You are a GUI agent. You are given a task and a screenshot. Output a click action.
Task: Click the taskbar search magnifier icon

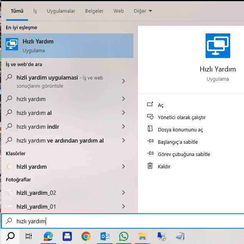[x=10, y=236]
